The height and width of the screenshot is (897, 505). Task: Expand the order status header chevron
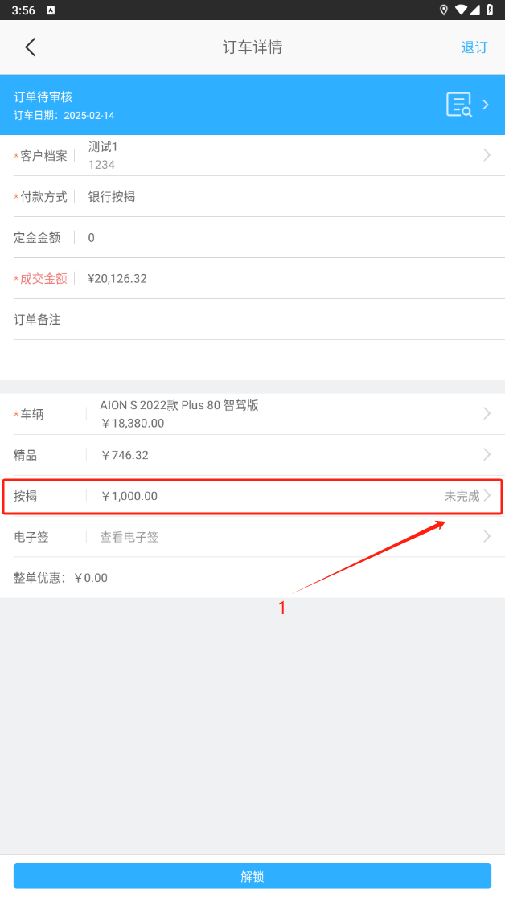(486, 104)
